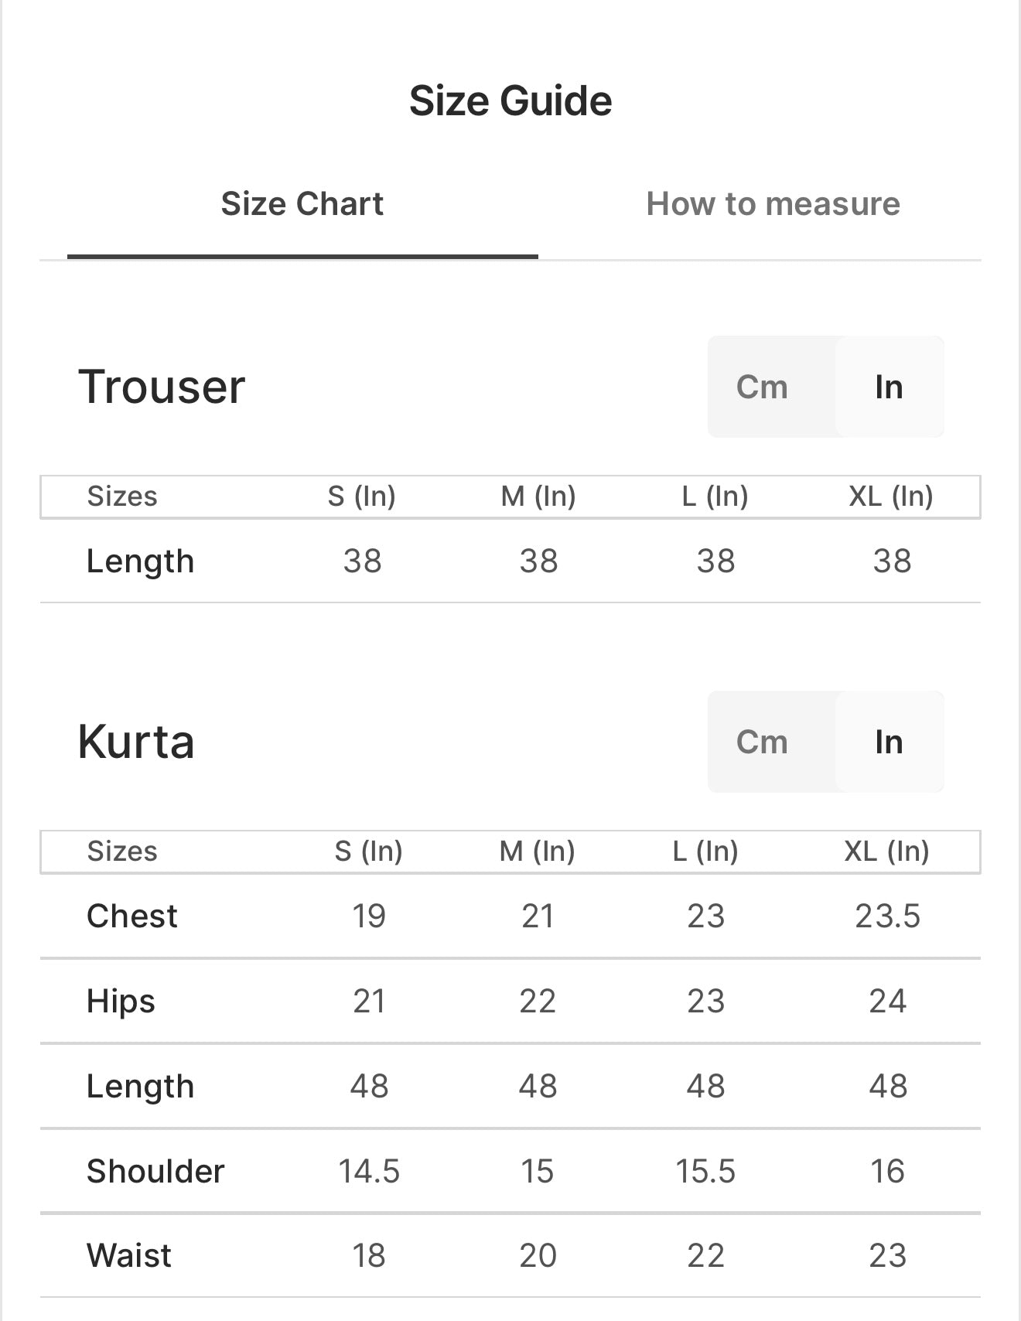Select In units for Kurta table
1021x1321 pixels.
tap(889, 742)
